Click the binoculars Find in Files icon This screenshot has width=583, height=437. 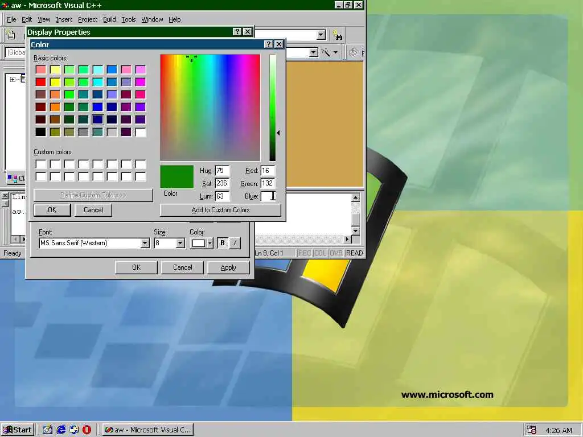point(338,35)
